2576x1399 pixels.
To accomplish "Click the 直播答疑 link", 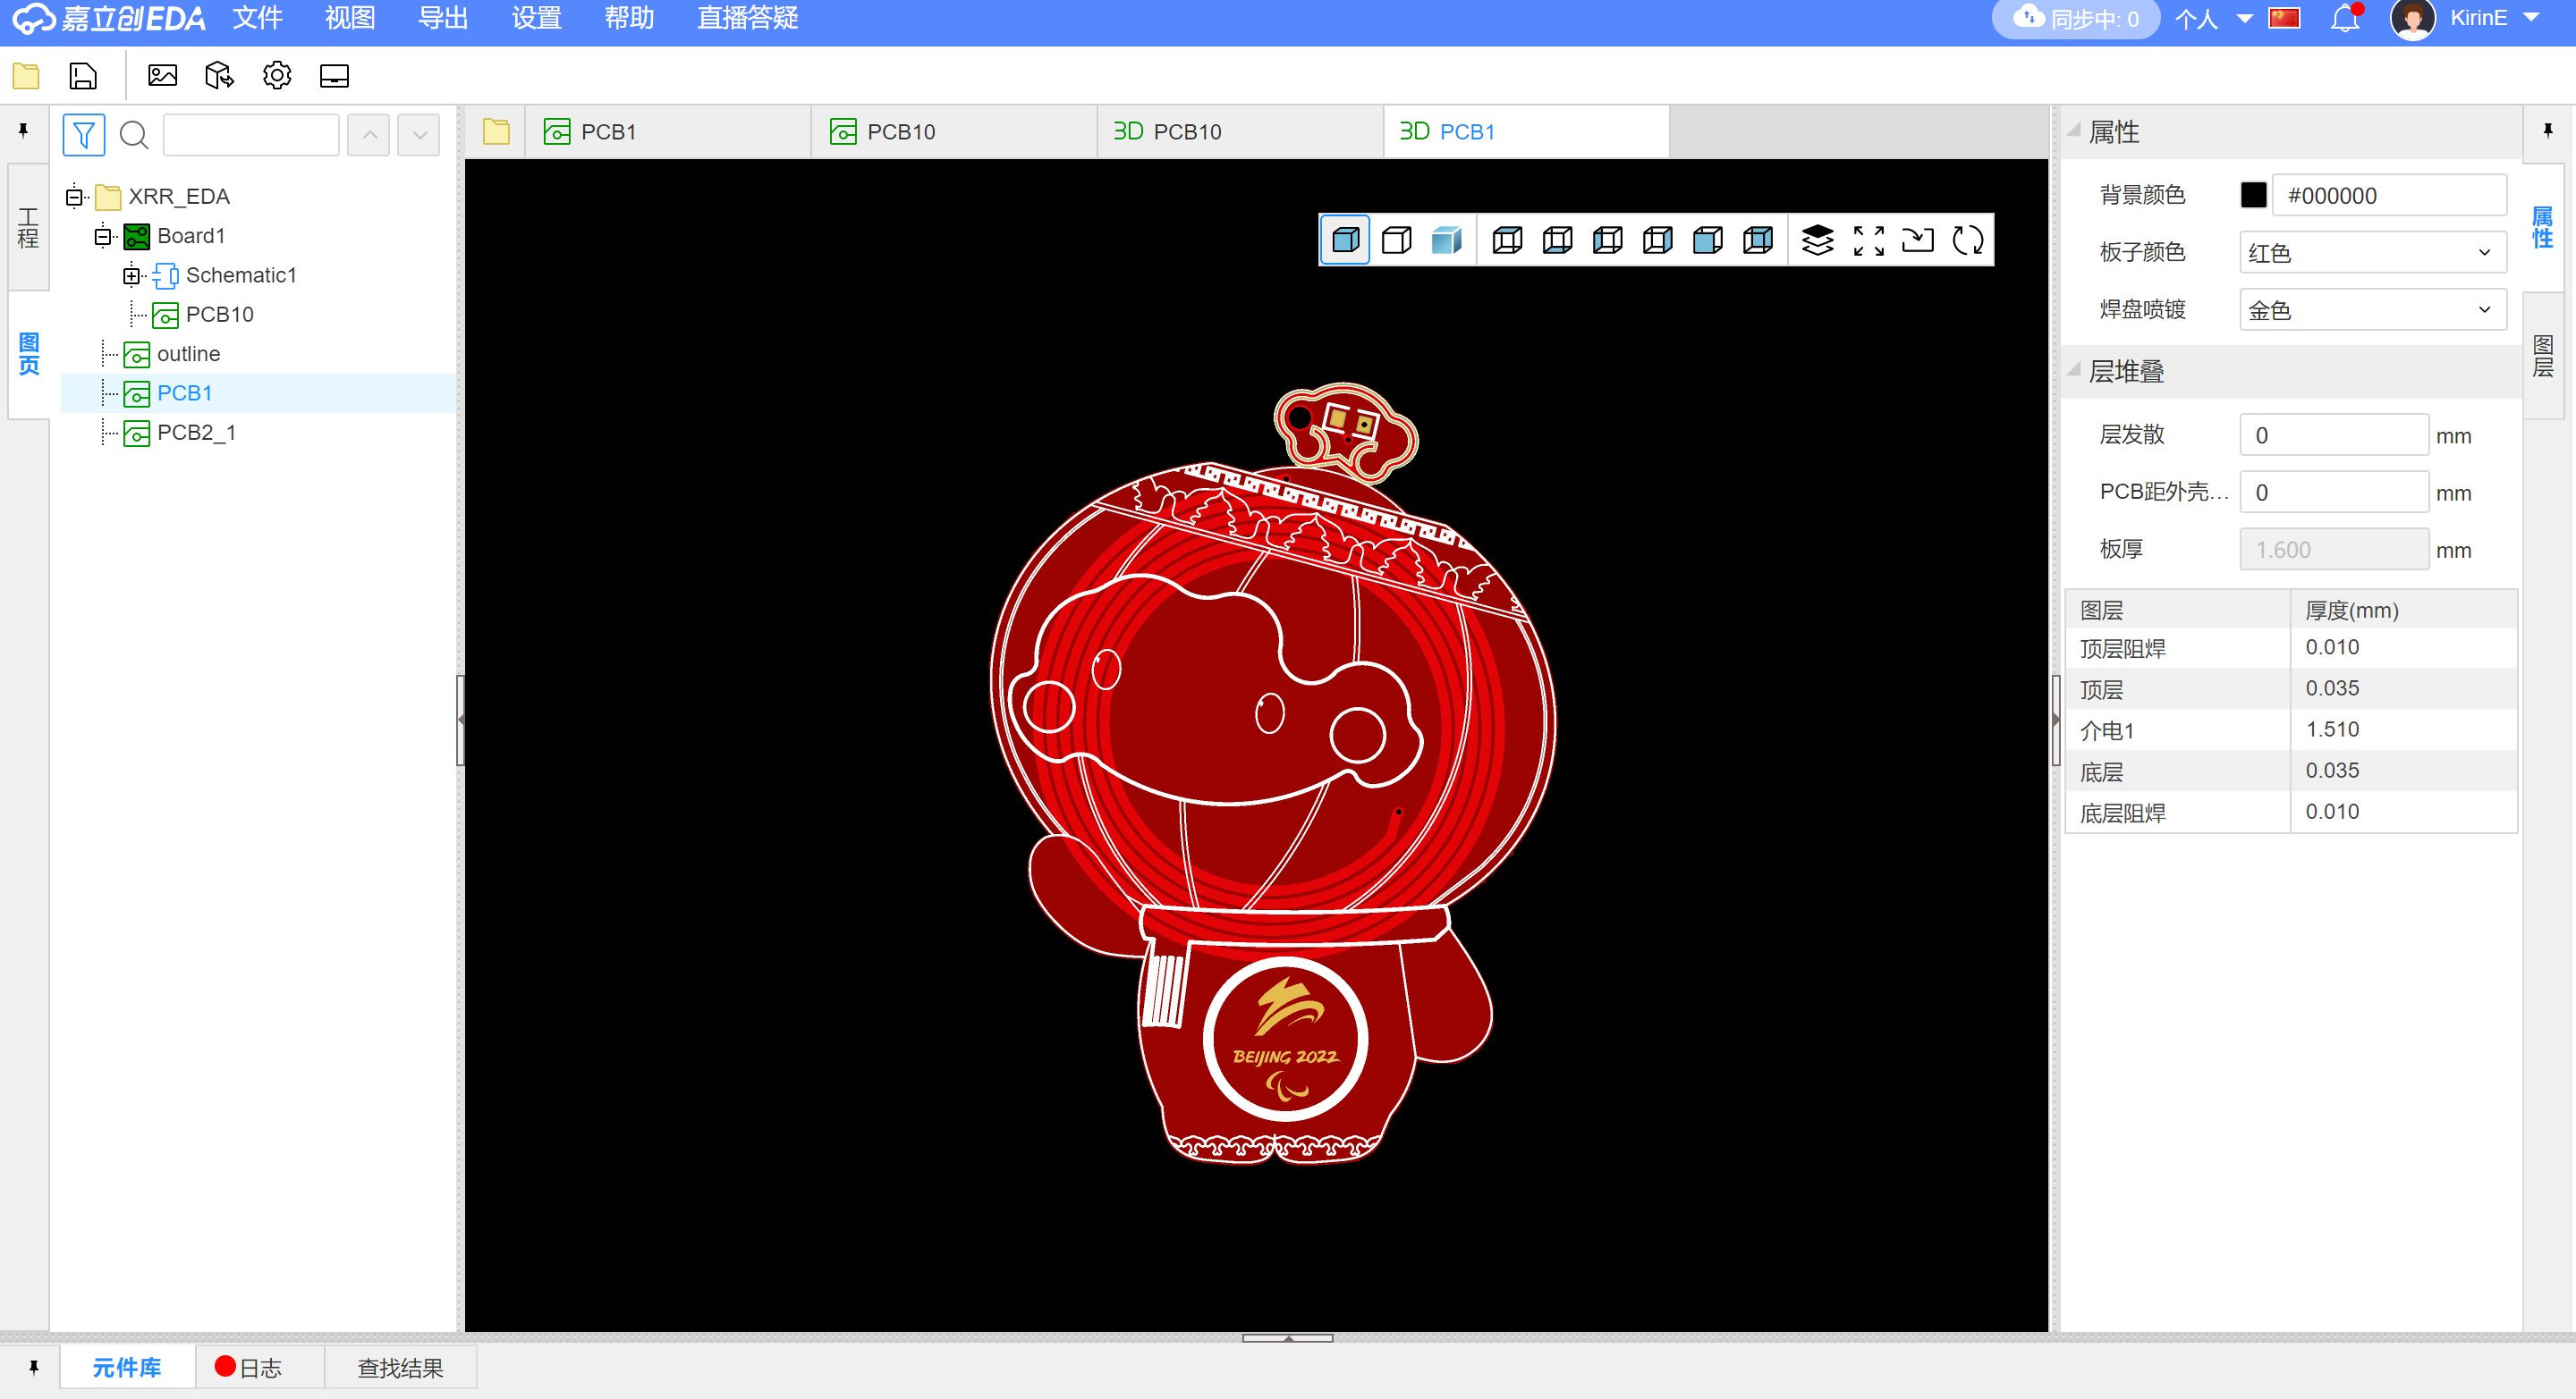I will tap(747, 18).
